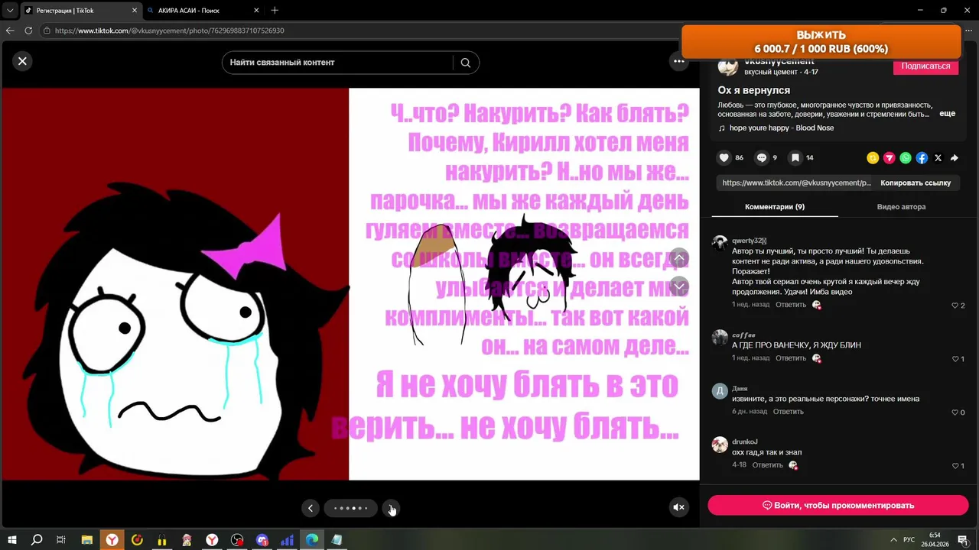Reply to drunkoJ's comment

pyautogui.click(x=767, y=465)
